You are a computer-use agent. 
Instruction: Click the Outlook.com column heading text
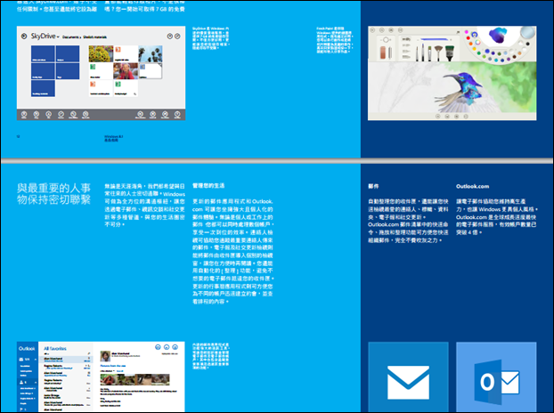tap(472, 186)
